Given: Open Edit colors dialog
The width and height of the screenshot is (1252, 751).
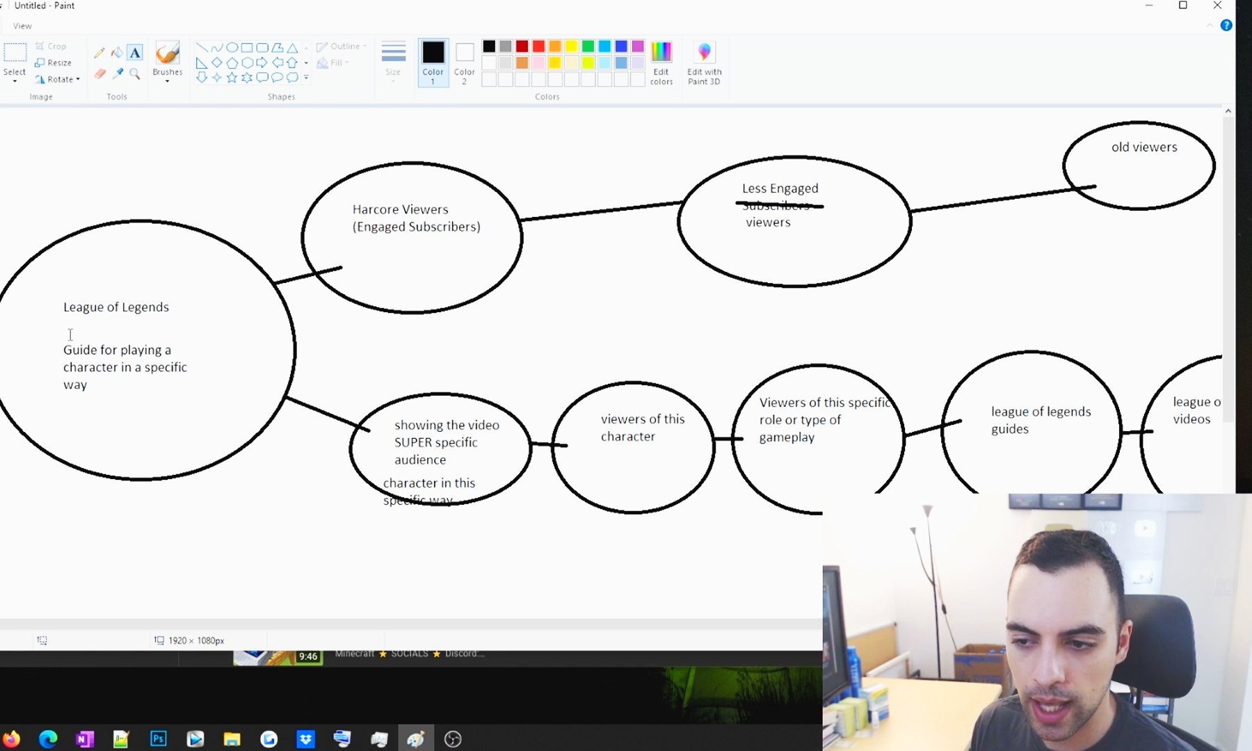Looking at the screenshot, I should point(661,63).
